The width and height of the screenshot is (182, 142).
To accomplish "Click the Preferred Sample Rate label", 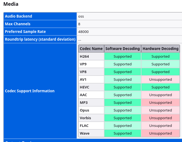I will pyautogui.click(x=25, y=32).
